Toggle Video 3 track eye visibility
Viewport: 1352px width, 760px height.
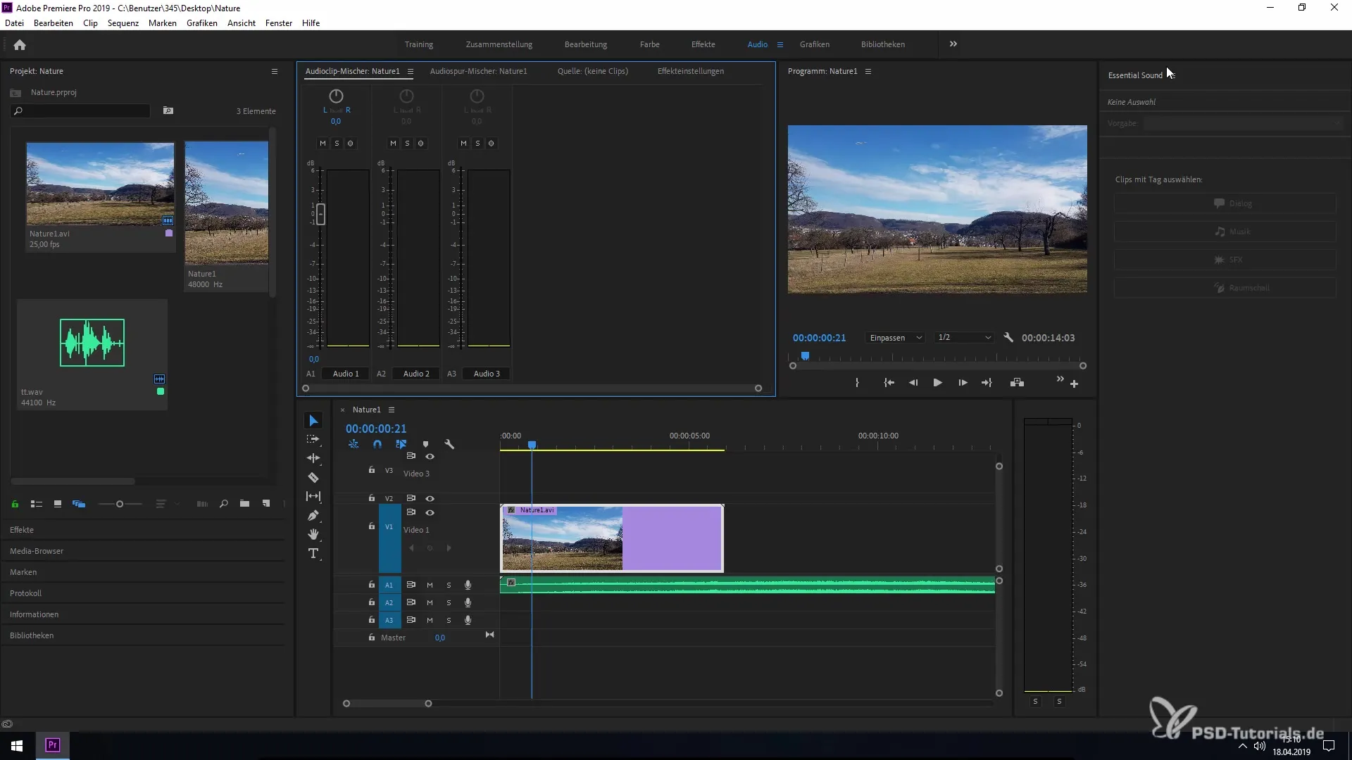[430, 457]
